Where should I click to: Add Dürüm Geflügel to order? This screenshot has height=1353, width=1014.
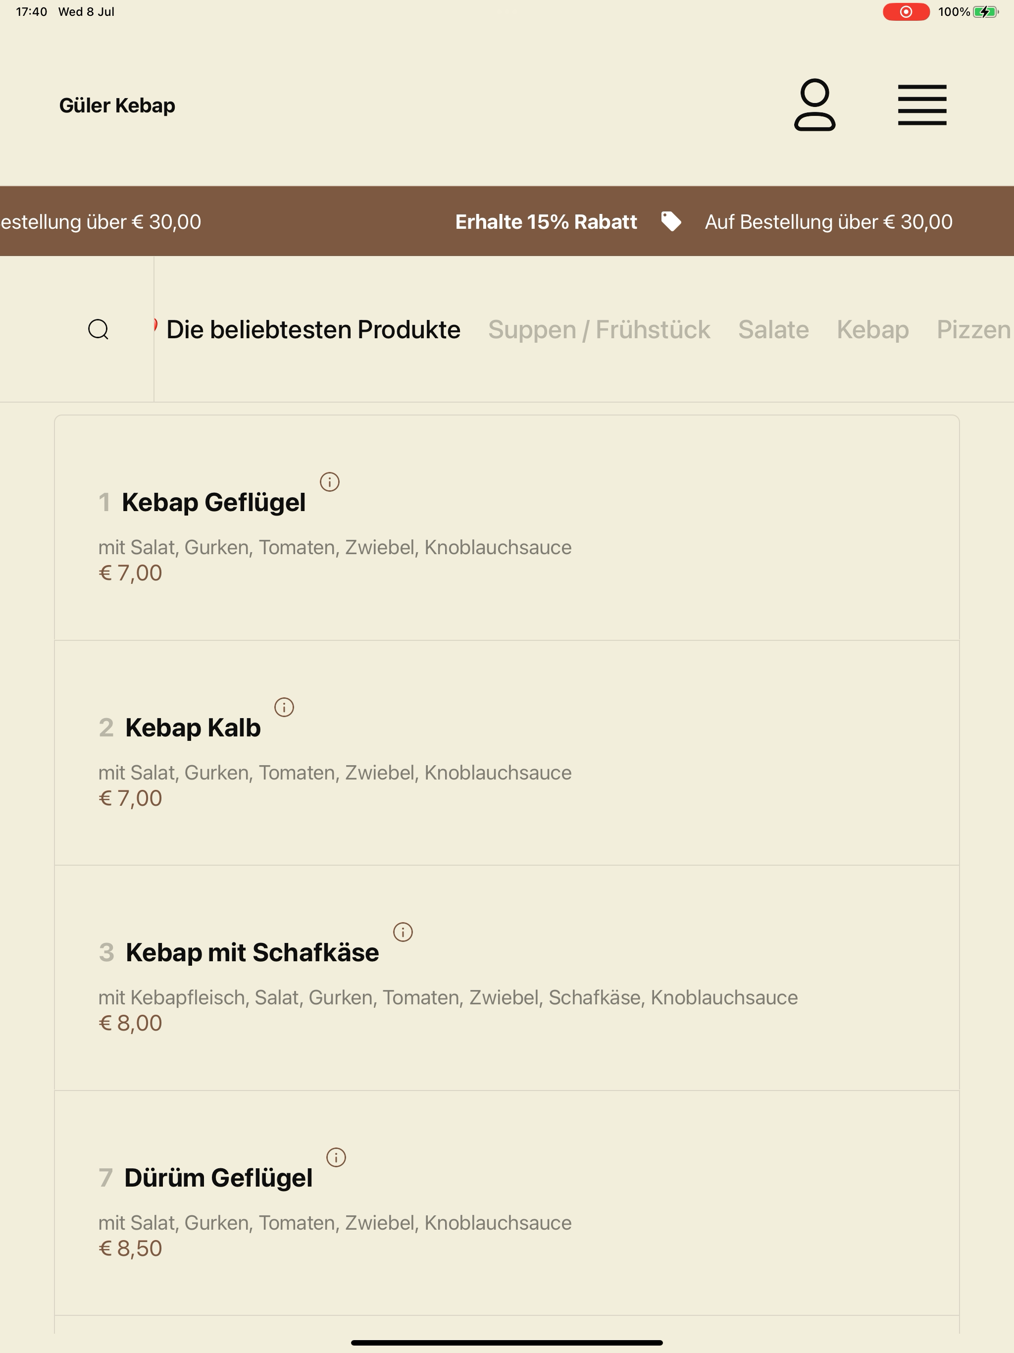coord(507,1203)
